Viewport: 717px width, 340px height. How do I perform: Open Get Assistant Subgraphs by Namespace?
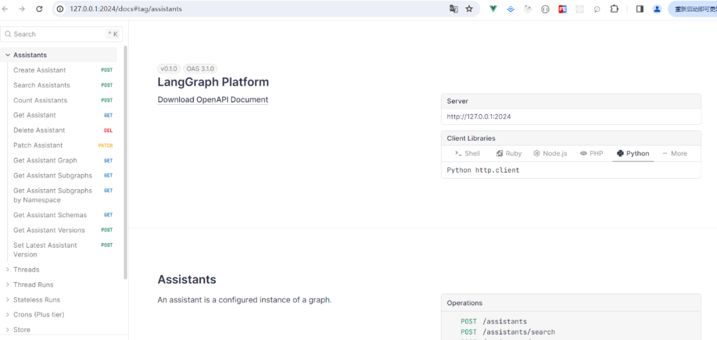[x=62, y=195]
